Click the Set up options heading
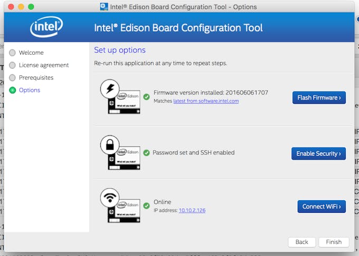This screenshot has height=256, width=359. (120, 50)
